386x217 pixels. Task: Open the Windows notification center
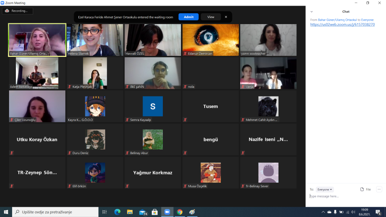point(378,212)
